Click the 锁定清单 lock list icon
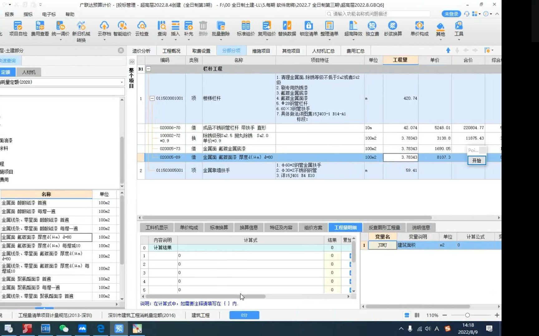 pyautogui.click(x=308, y=30)
